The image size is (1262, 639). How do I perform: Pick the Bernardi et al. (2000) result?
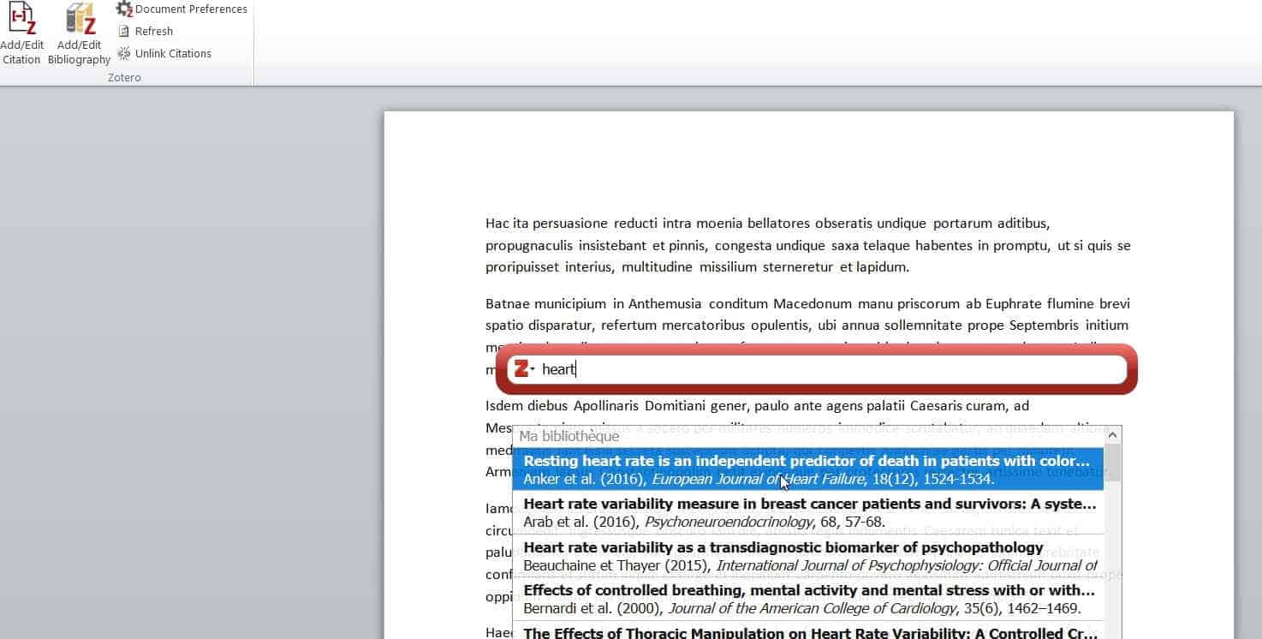click(808, 599)
